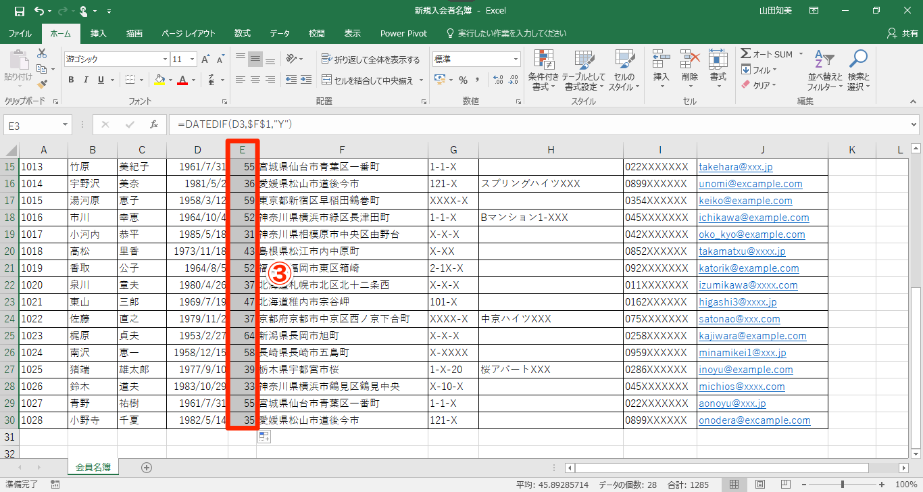Click the Format Painter brush icon
The width and height of the screenshot is (923, 492).
tap(42, 84)
